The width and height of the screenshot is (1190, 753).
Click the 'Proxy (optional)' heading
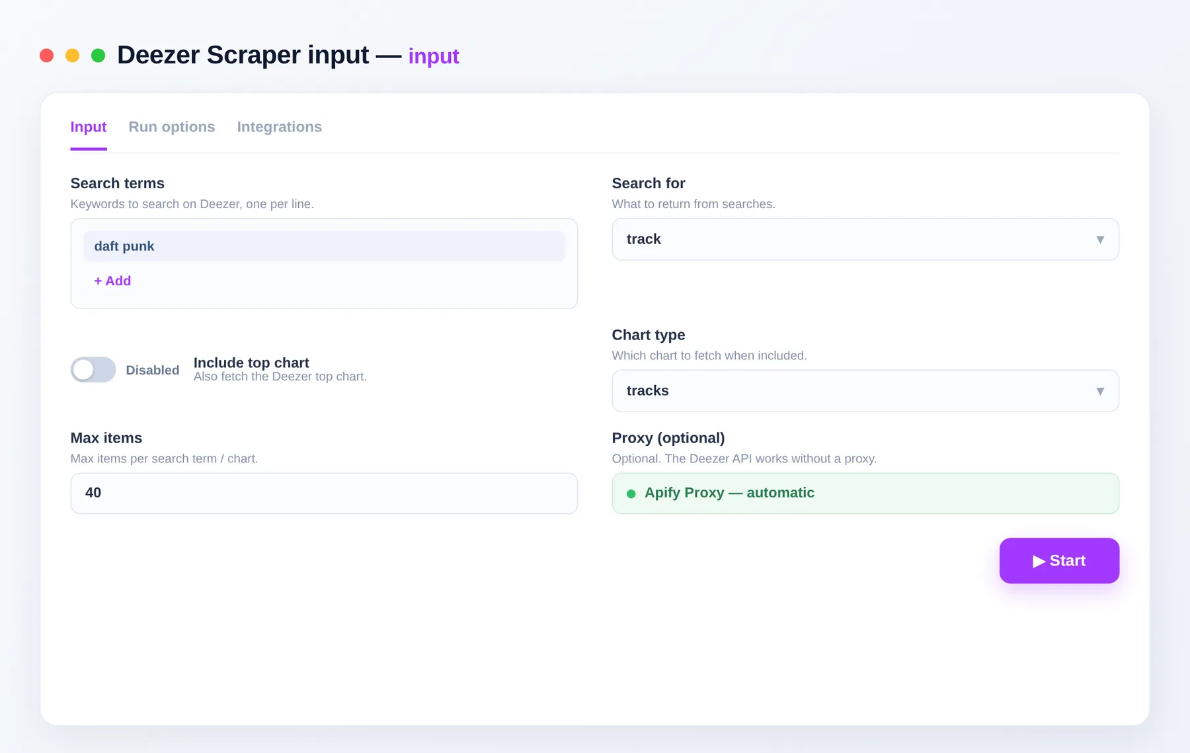(x=668, y=438)
